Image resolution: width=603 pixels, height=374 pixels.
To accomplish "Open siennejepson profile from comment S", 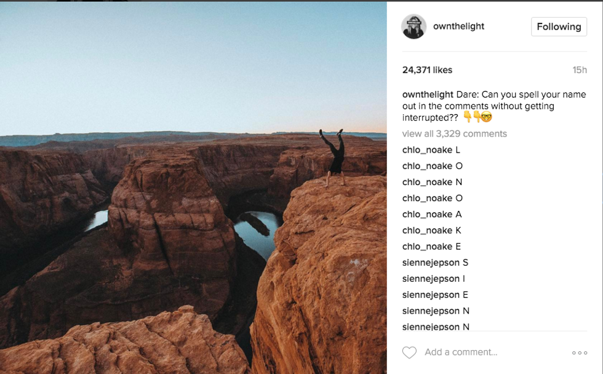I will (431, 263).
